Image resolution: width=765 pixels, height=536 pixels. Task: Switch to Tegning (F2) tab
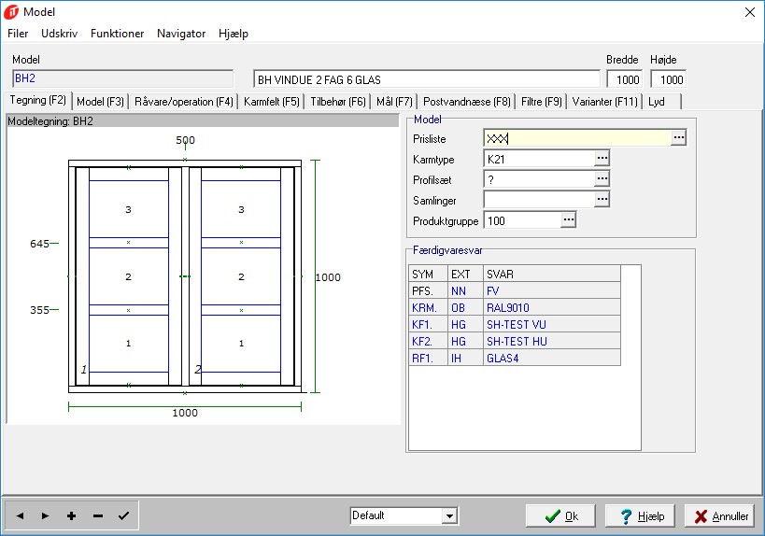[x=37, y=100]
